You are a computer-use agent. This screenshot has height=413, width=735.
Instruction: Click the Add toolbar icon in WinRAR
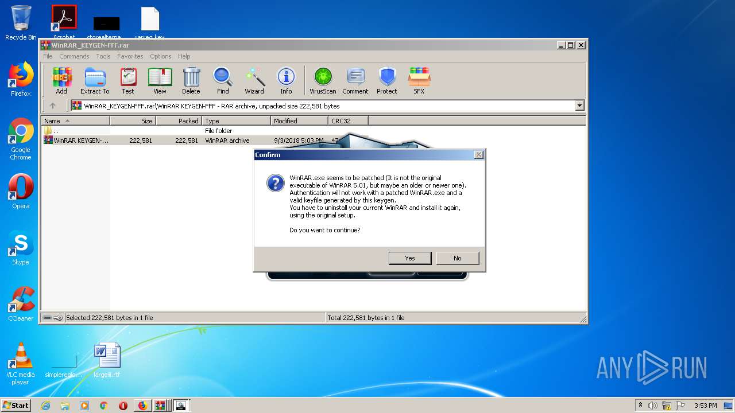(x=61, y=80)
